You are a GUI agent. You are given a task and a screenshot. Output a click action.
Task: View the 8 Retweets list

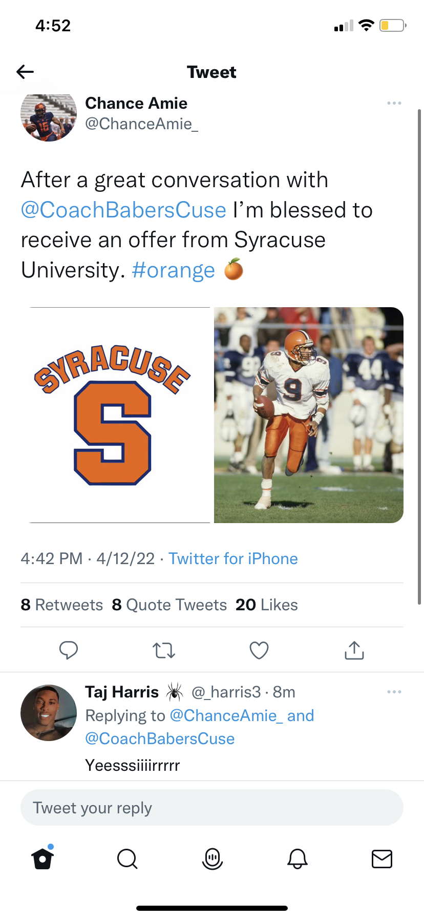pyautogui.click(x=62, y=605)
